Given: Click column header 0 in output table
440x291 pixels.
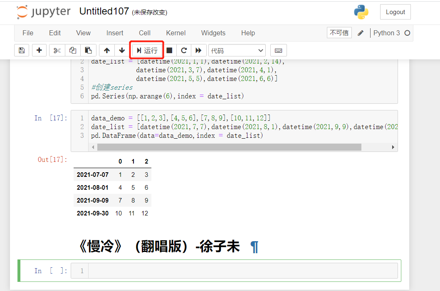Looking at the screenshot, I should pyautogui.click(x=120, y=161).
